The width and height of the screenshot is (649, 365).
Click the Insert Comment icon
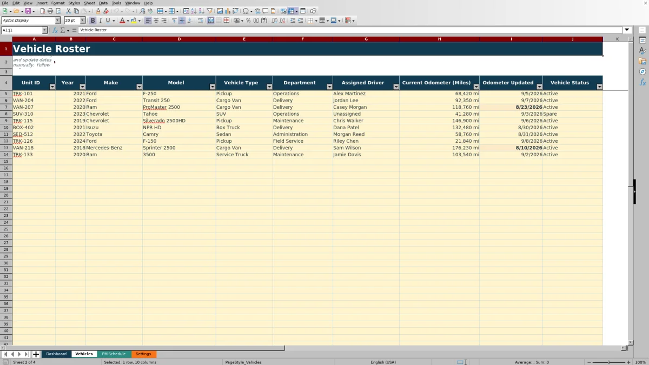tap(266, 11)
